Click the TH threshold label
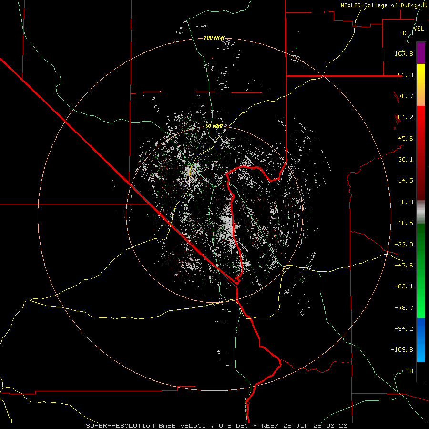The image size is (429, 429). click(x=409, y=371)
